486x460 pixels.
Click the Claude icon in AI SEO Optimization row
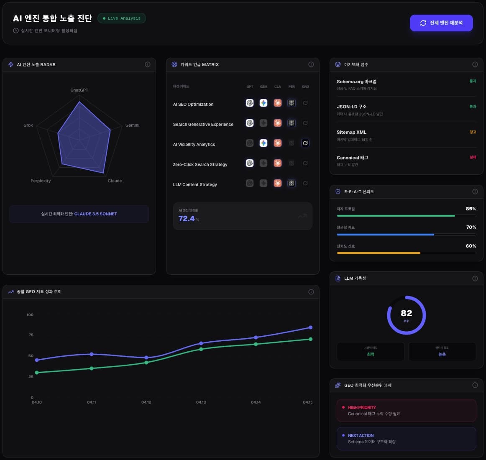tap(277, 103)
